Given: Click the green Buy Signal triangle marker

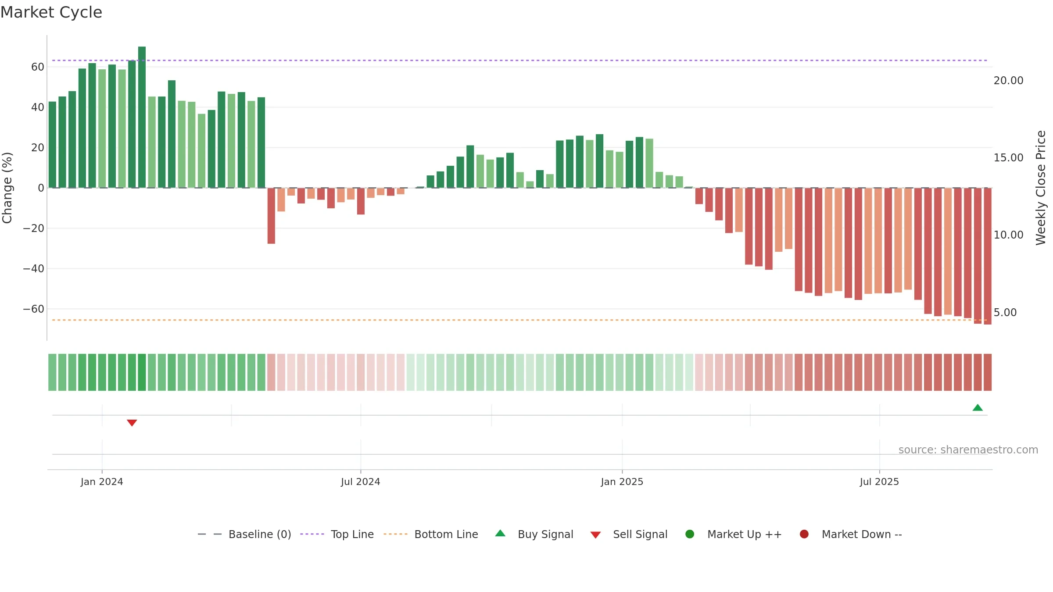Looking at the screenshot, I should [x=978, y=407].
